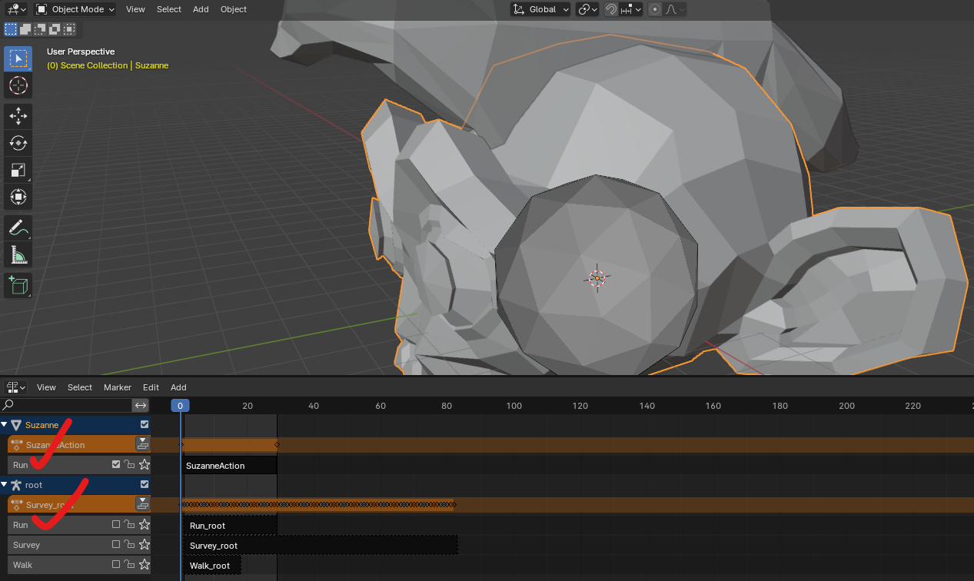Activate the 3D Cursor tool
The height and width of the screenshot is (581, 974).
pyautogui.click(x=18, y=85)
